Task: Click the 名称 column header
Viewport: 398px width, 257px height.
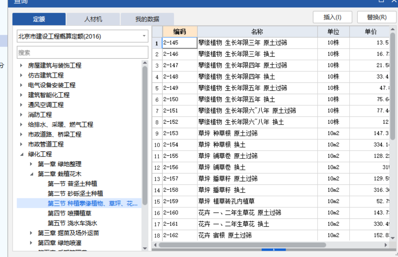Action: click(257, 32)
